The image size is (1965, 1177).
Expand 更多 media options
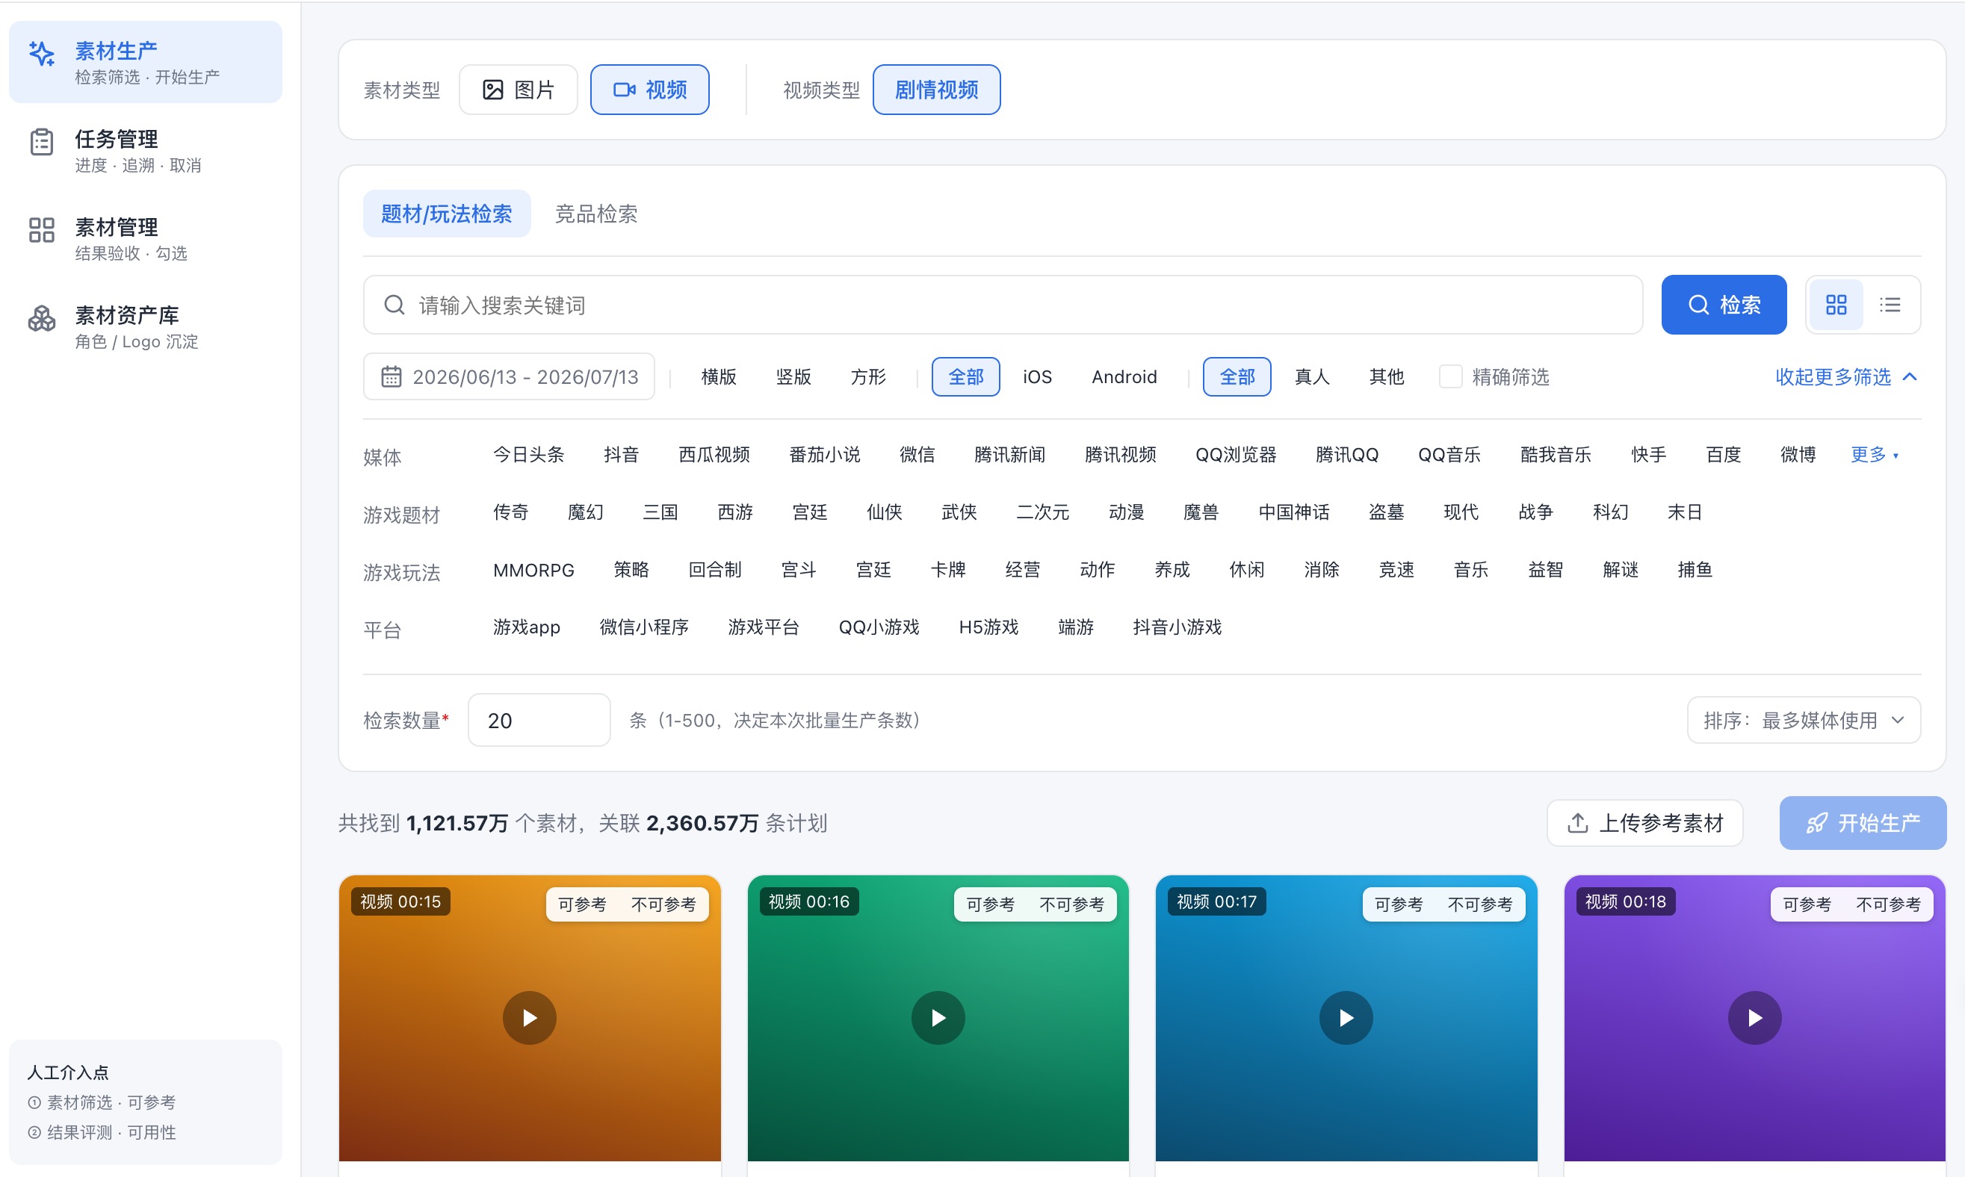pos(1874,455)
